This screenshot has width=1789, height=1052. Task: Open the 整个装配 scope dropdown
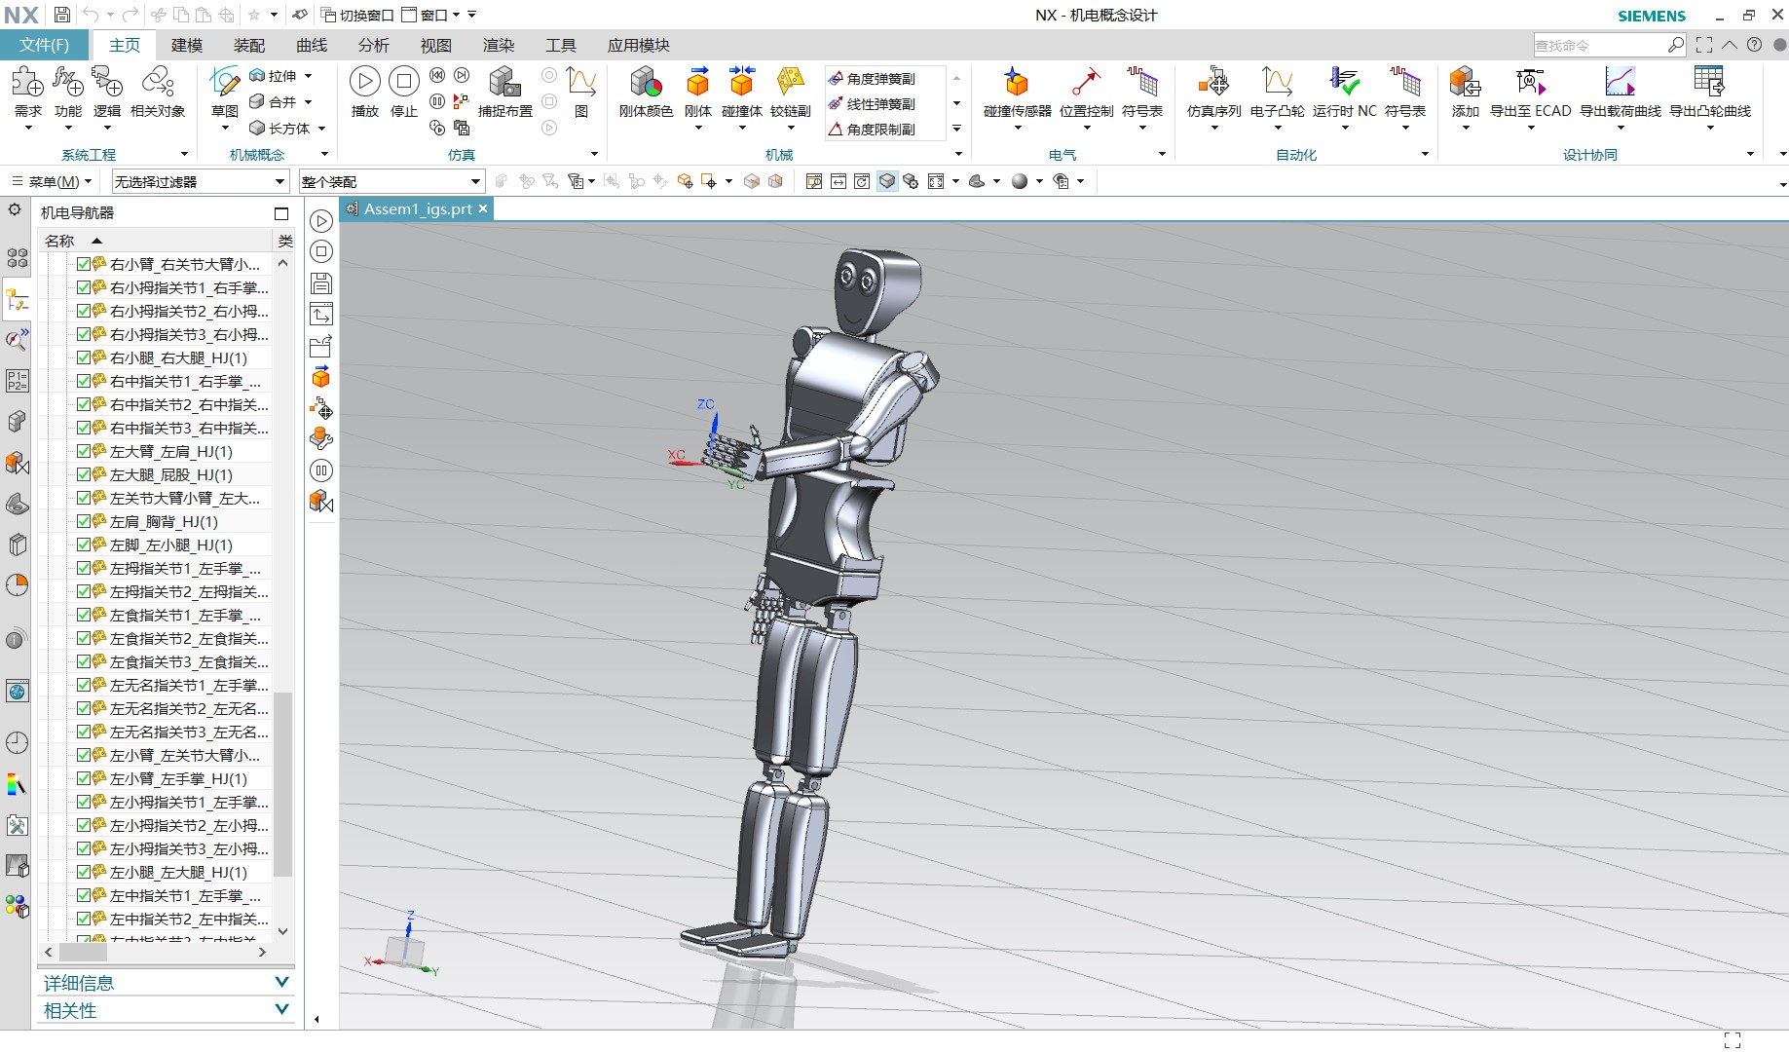tap(391, 181)
